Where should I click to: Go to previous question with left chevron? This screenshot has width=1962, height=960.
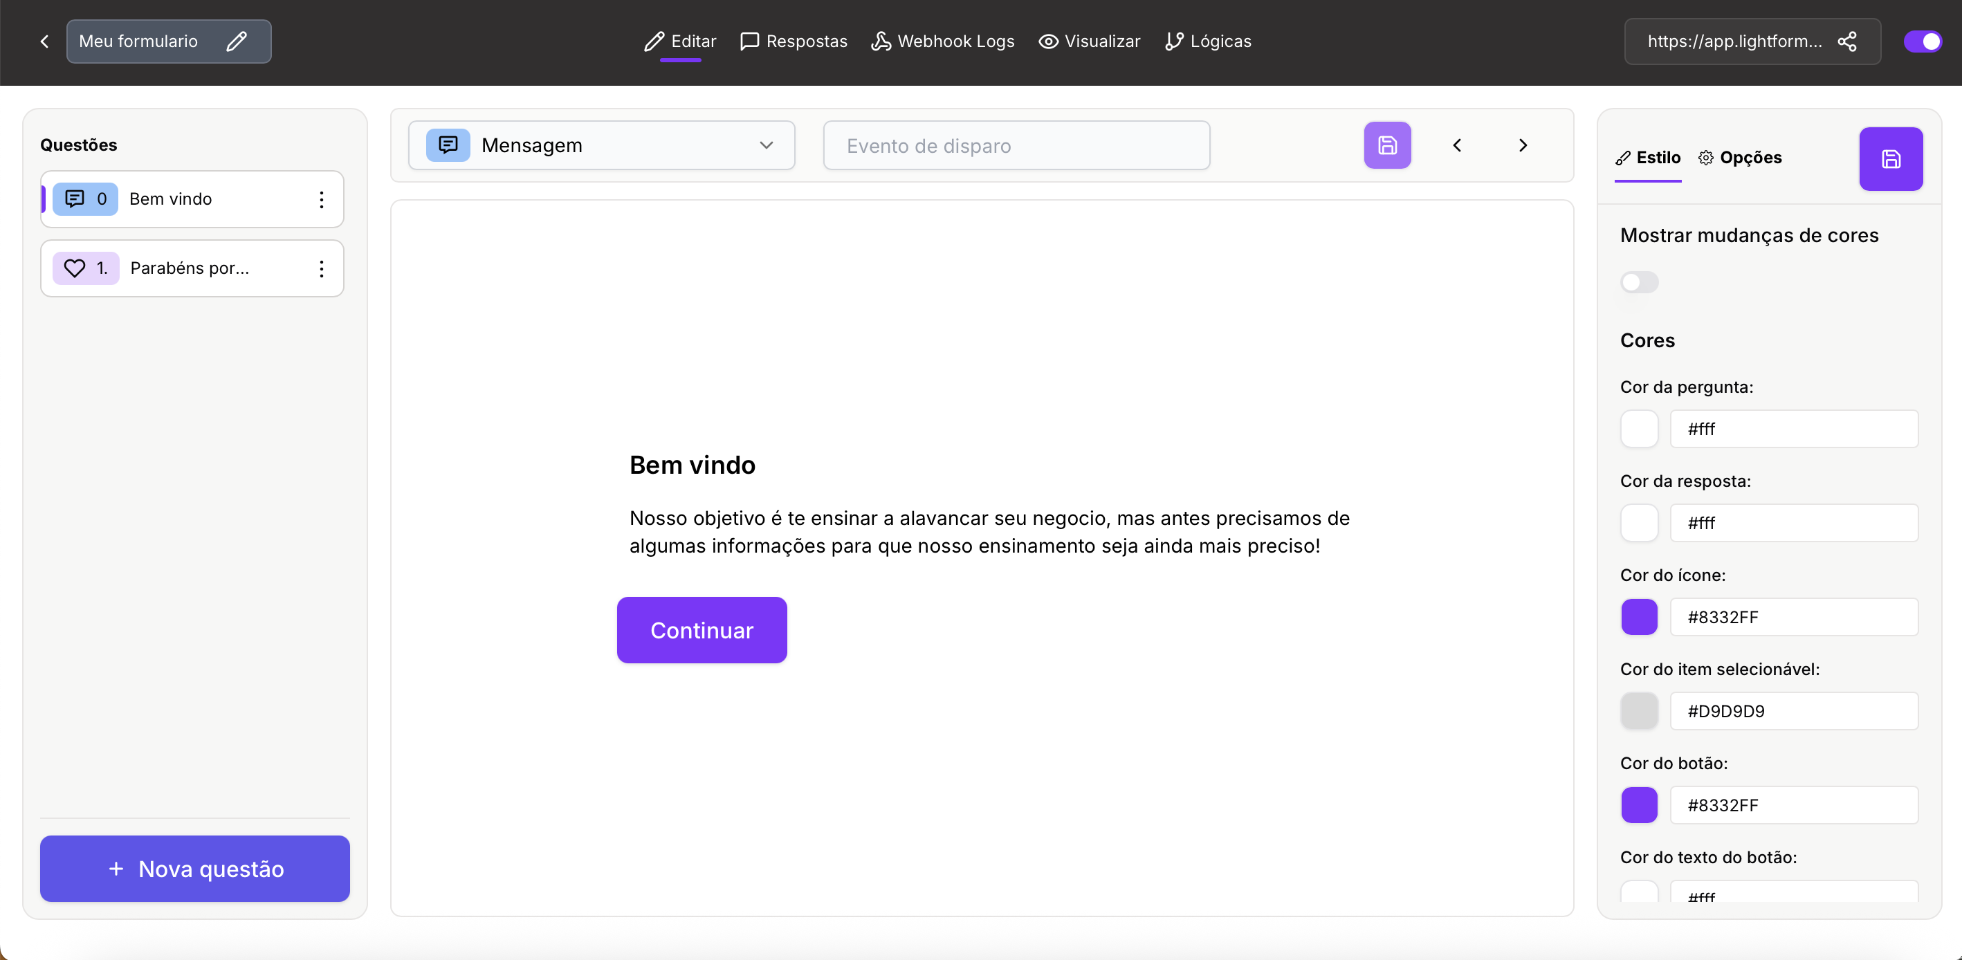[1457, 145]
